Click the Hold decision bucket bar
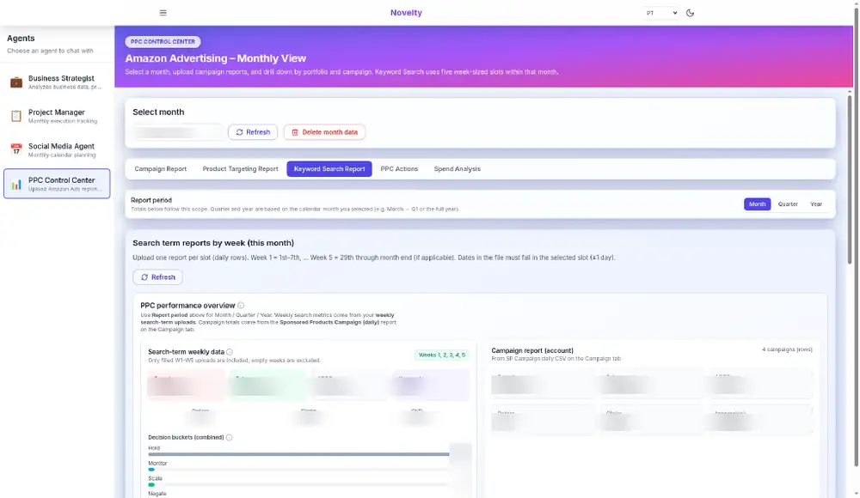The image size is (860, 498). point(298,454)
